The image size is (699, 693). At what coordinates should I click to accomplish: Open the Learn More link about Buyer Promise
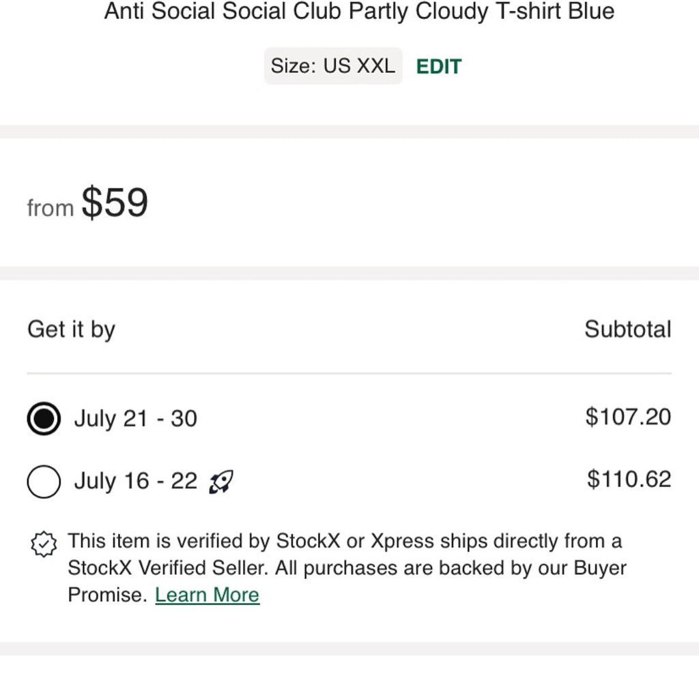pyautogui.click(x=207, y=594)
